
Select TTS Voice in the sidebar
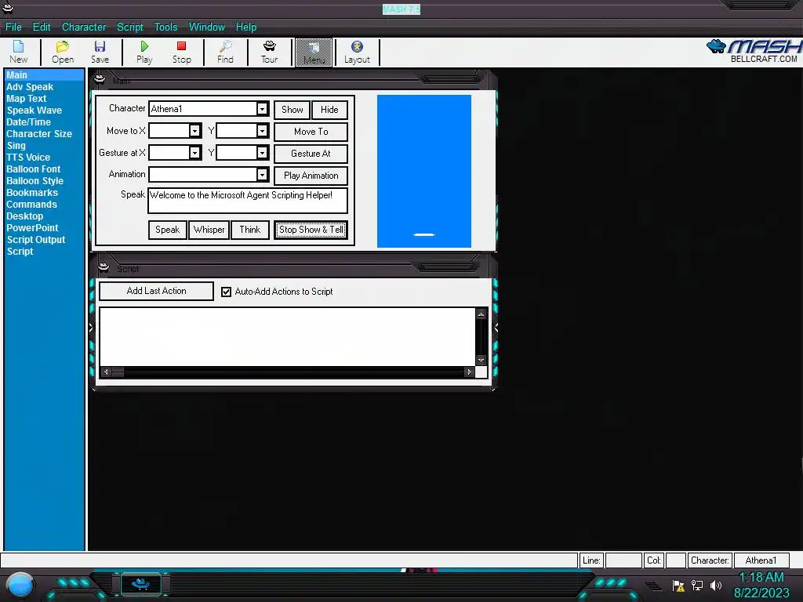click(28, 158)
